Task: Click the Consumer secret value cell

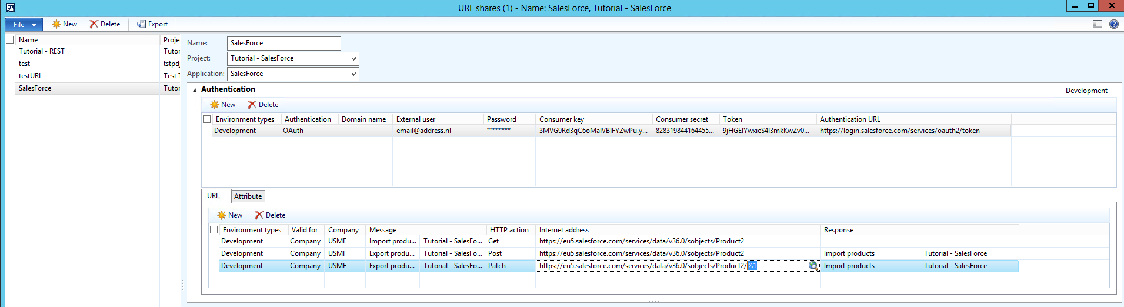Action: pos(685,131)
